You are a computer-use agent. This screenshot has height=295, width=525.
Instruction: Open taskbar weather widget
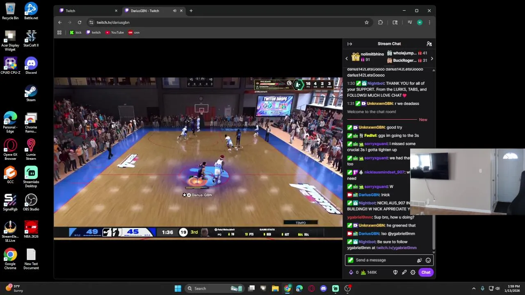click(14, 288)
